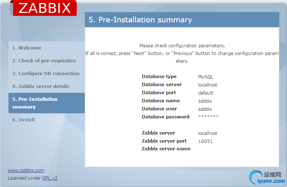287x187 pixels.
Task: Jump to the Install step
Action: 23,120
